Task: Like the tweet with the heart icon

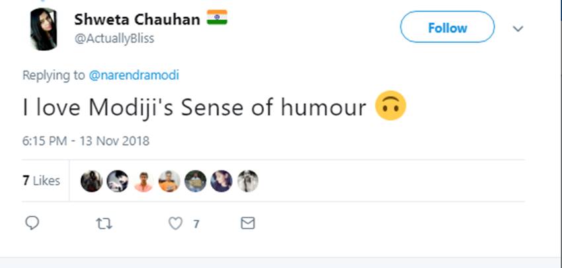Action: [x=175, y=224]
